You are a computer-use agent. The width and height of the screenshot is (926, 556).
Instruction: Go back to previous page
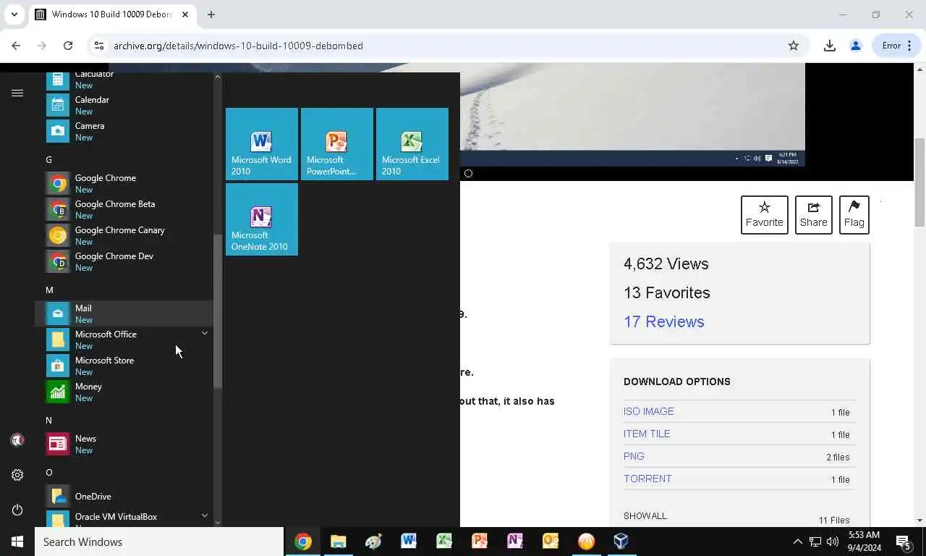click(16, 46)
